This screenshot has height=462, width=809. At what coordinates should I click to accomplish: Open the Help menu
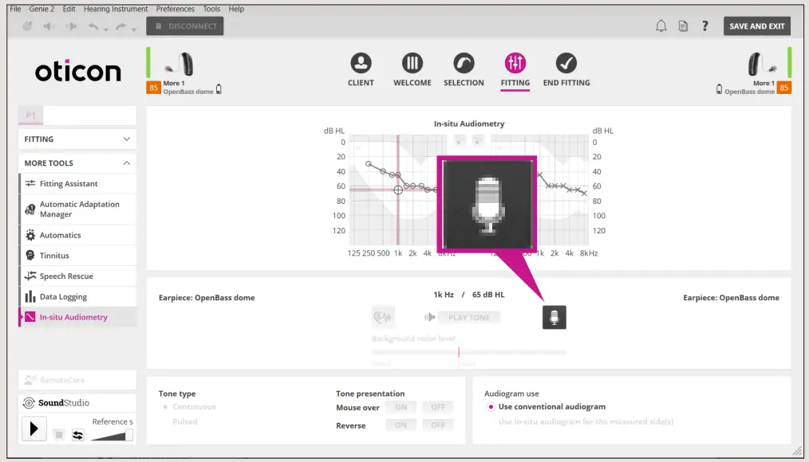coord(236,9)
